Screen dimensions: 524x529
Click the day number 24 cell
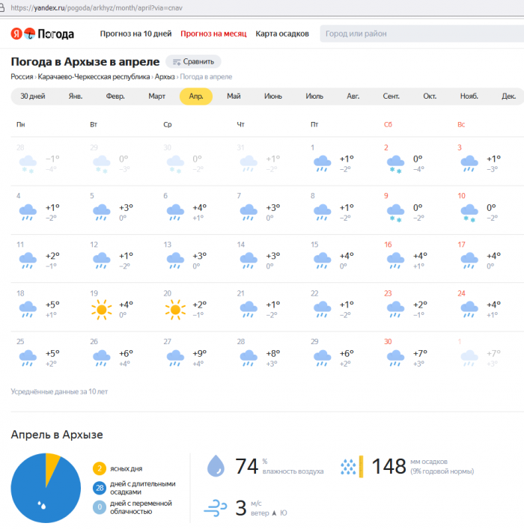point(462,293)
